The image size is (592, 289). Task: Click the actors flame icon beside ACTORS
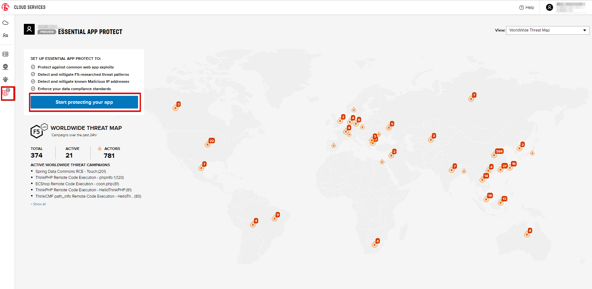(100, 149)
